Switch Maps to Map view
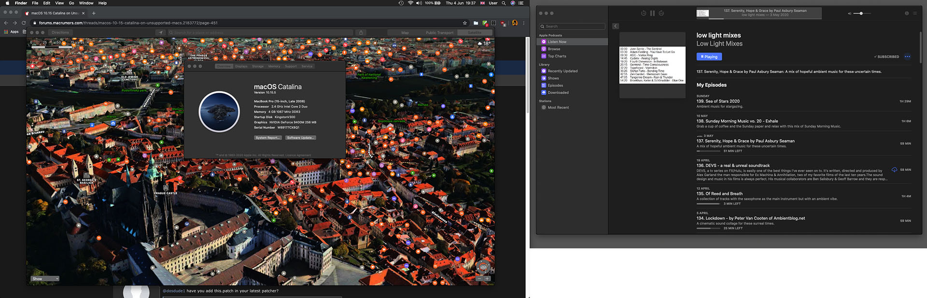Screen dimensions: 927x298 [x=405, y=33]
